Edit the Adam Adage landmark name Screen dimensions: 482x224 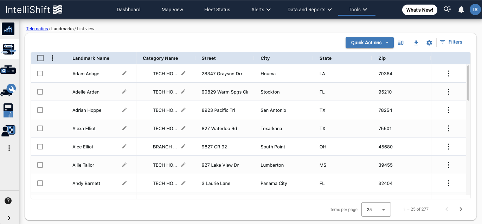[124, 73]
